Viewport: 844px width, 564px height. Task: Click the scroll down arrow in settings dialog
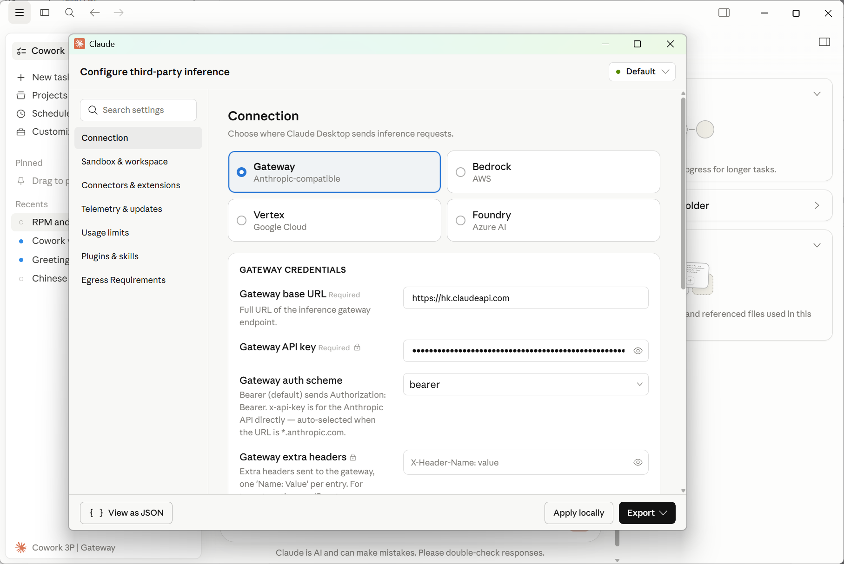coord(683,491)
